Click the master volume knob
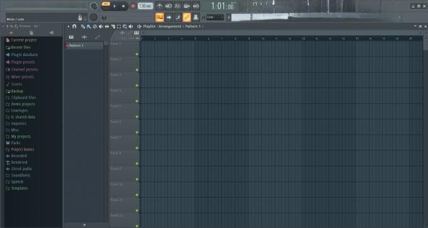Image resolution: width=428 pixels, height=228 pixels. tap(94, 6)
